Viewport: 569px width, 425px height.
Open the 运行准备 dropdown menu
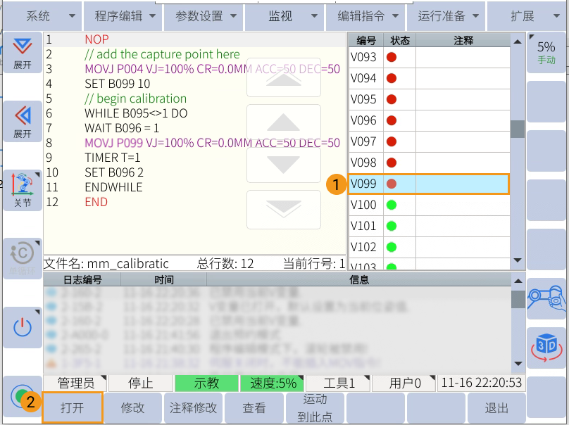tap(446, 16)
